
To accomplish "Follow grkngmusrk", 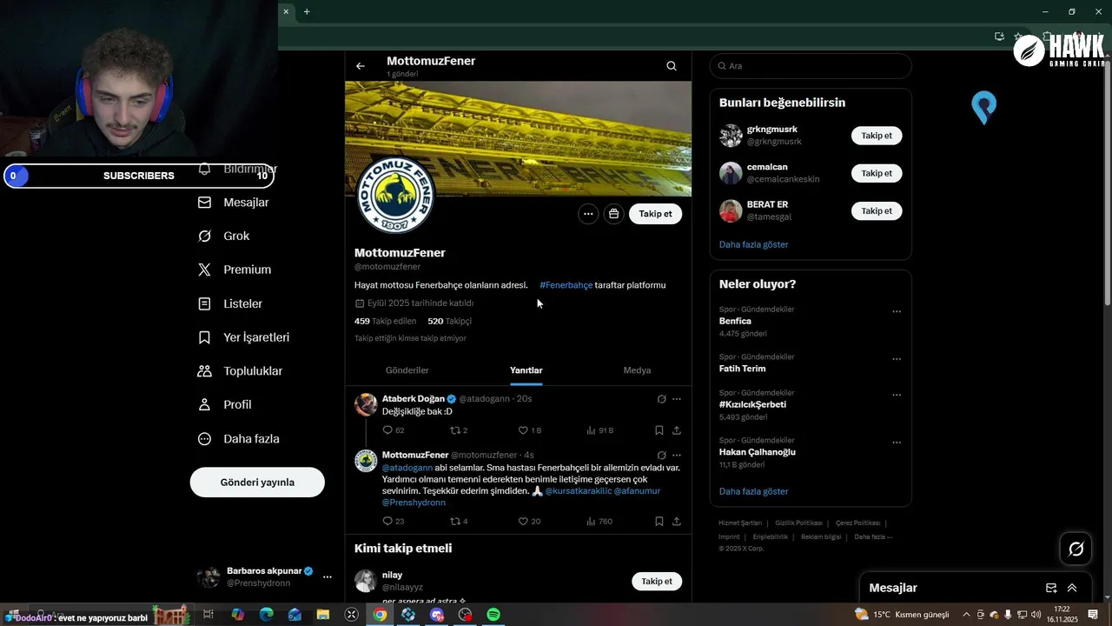I will tap(877, 136).
